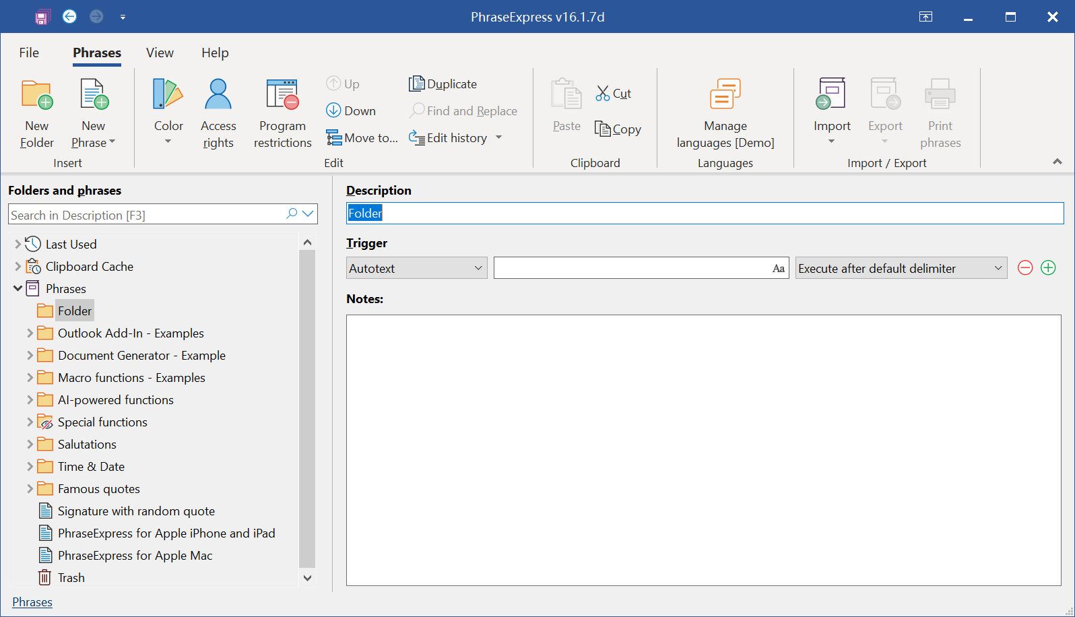Click the Description text field
This screenshot has height=617, width=1075.
705,214
